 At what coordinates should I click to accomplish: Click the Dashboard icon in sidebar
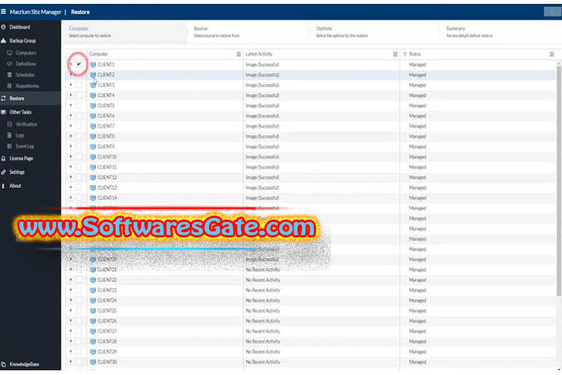pos(3,27)
